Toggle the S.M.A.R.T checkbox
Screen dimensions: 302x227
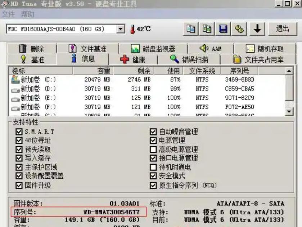tap(19, 132)
